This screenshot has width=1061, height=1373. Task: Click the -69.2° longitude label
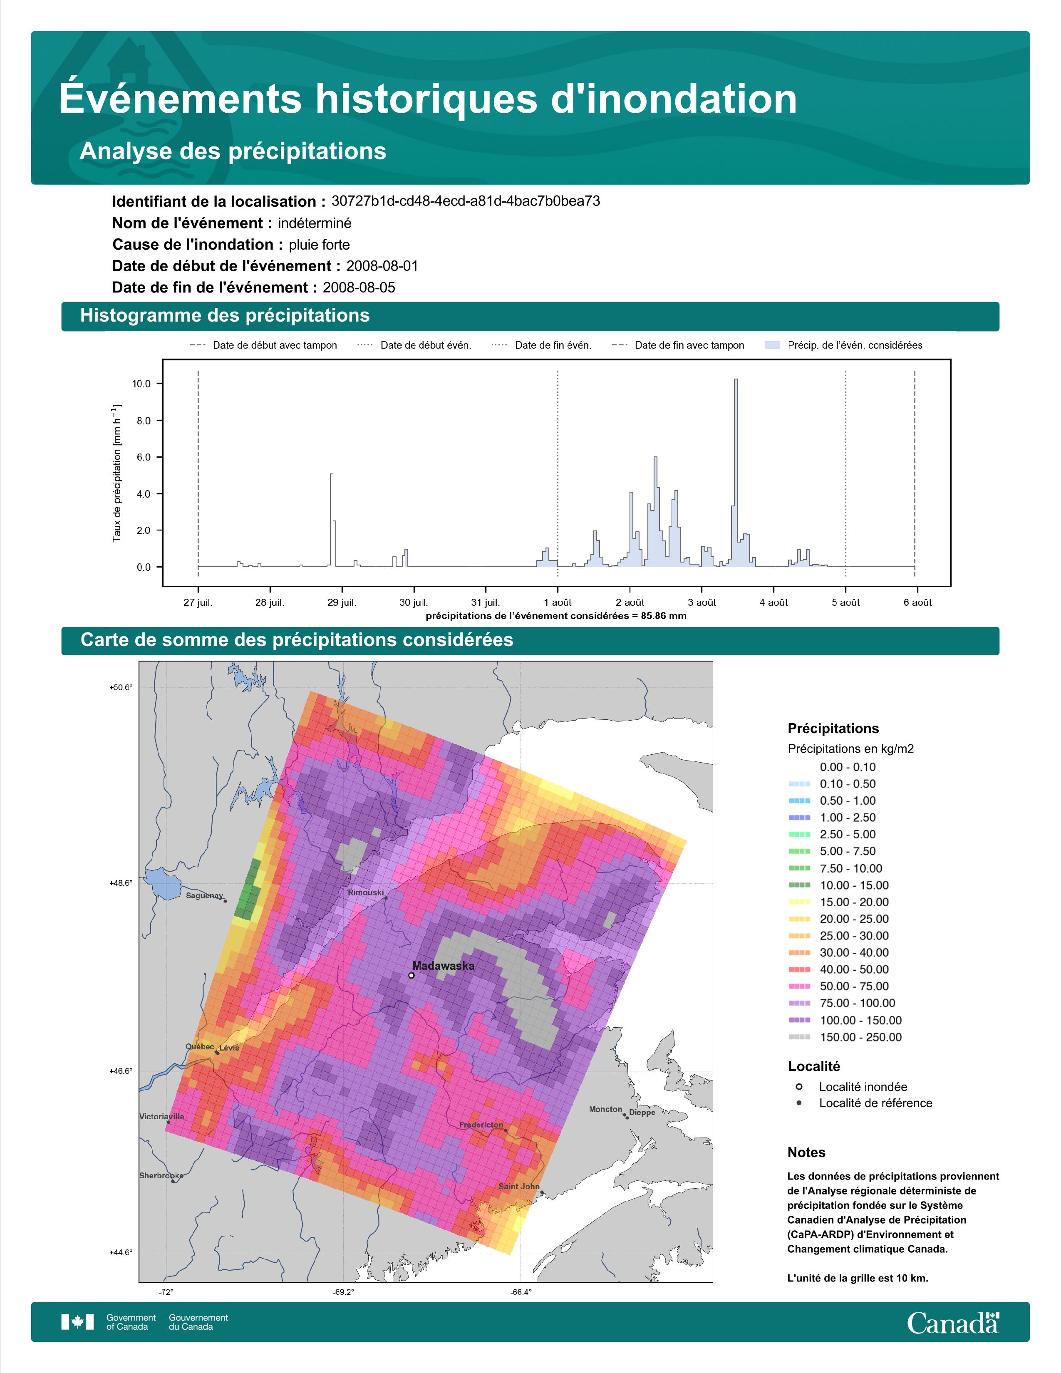tap(343, 1293)
